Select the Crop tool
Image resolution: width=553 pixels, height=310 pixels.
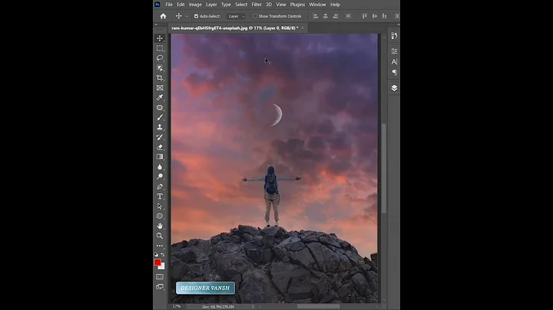(x=160, y=77)
